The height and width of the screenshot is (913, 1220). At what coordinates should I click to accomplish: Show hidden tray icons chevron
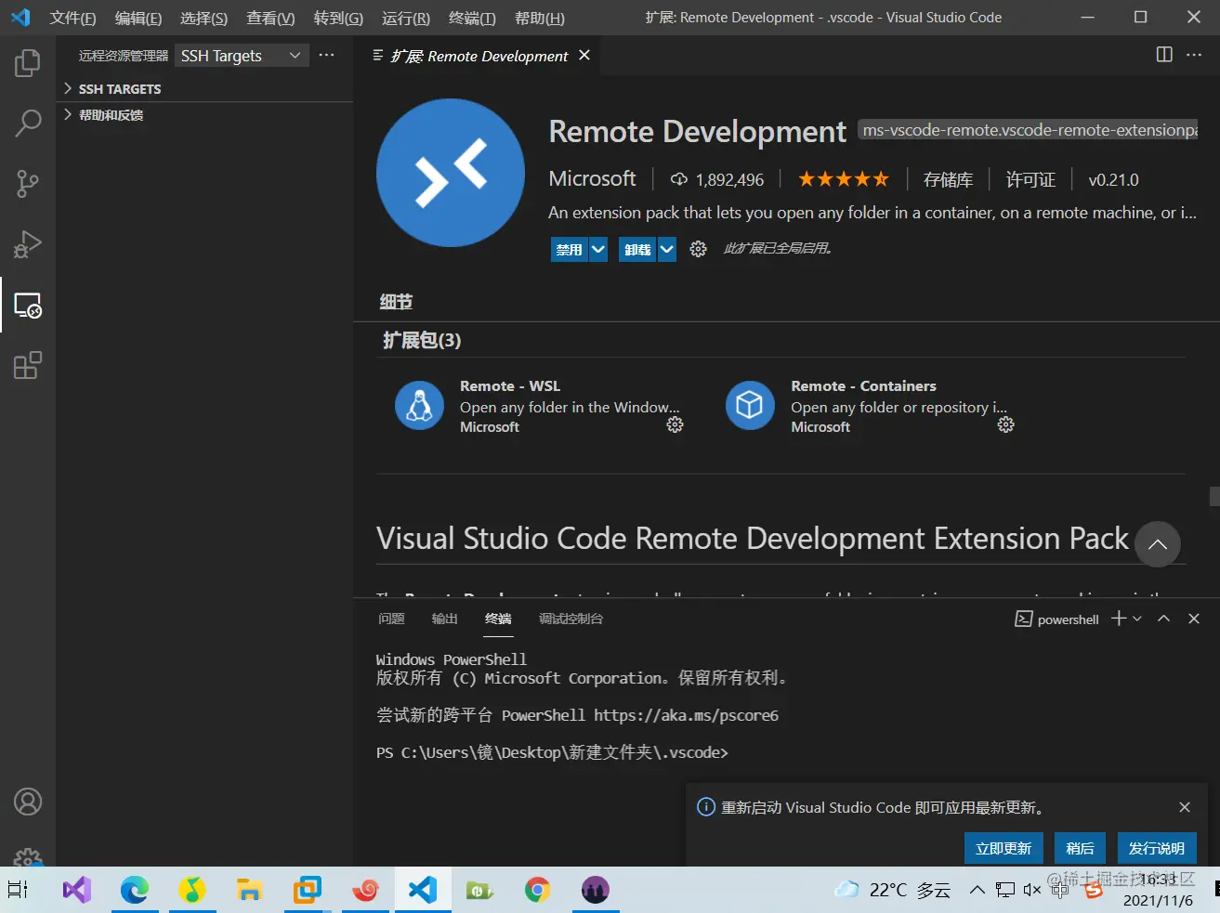click(x=977, y=890)
